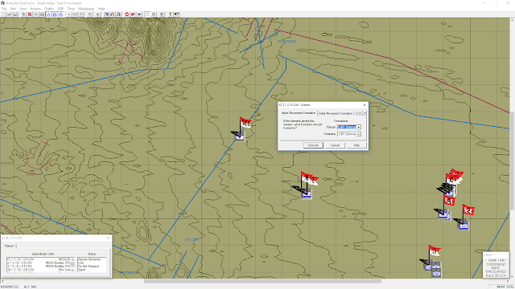Viewport: 515px width, 289px height.
Task: Click the New file toolbar icon
Action: 3,14
